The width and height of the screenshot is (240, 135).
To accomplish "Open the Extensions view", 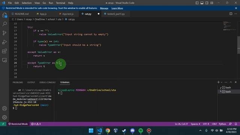I will 4,51.
